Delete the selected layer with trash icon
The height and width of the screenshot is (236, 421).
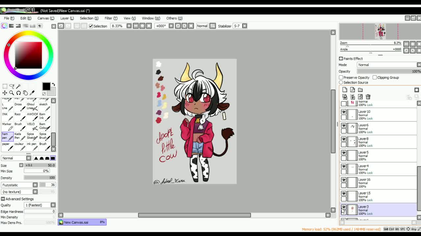[368, 97]
